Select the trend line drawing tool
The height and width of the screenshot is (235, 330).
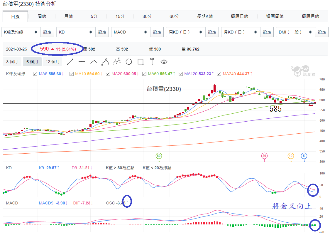[x=70, y=62]
